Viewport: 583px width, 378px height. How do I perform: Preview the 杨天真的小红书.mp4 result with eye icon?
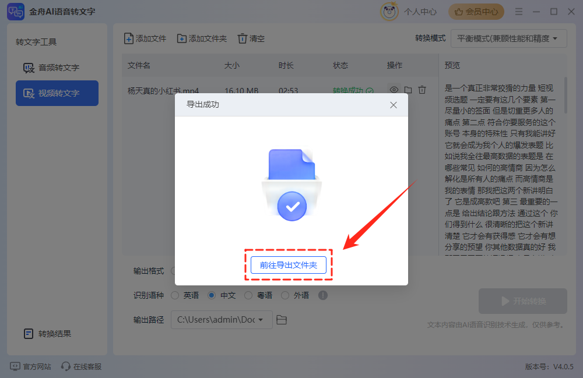(394, 90)
